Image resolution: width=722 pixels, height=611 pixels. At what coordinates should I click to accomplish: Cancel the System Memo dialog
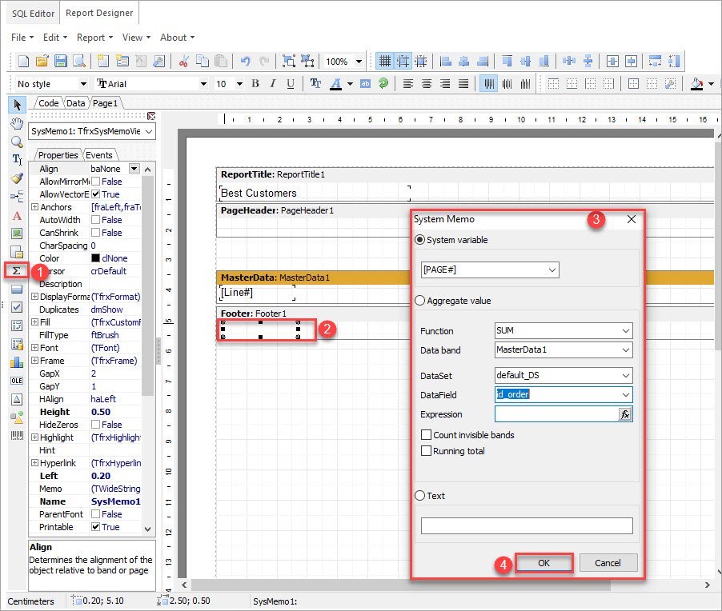608,563
